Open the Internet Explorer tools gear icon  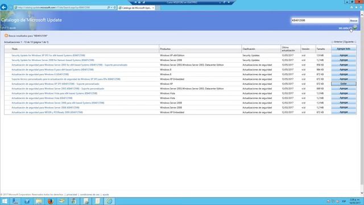click(361, 7)
